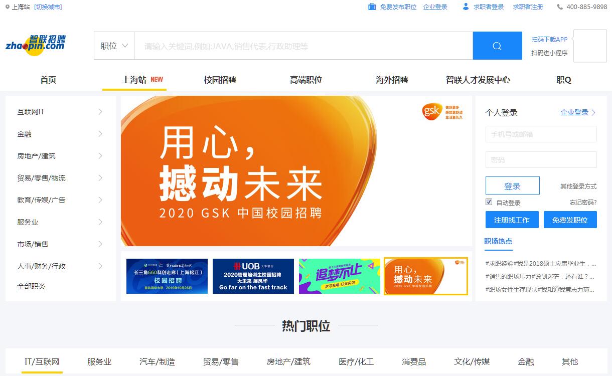Screen dimensions: 612x376
Task: Click the briefcase icon for 免费发布职位
Action: coord(372,7)
